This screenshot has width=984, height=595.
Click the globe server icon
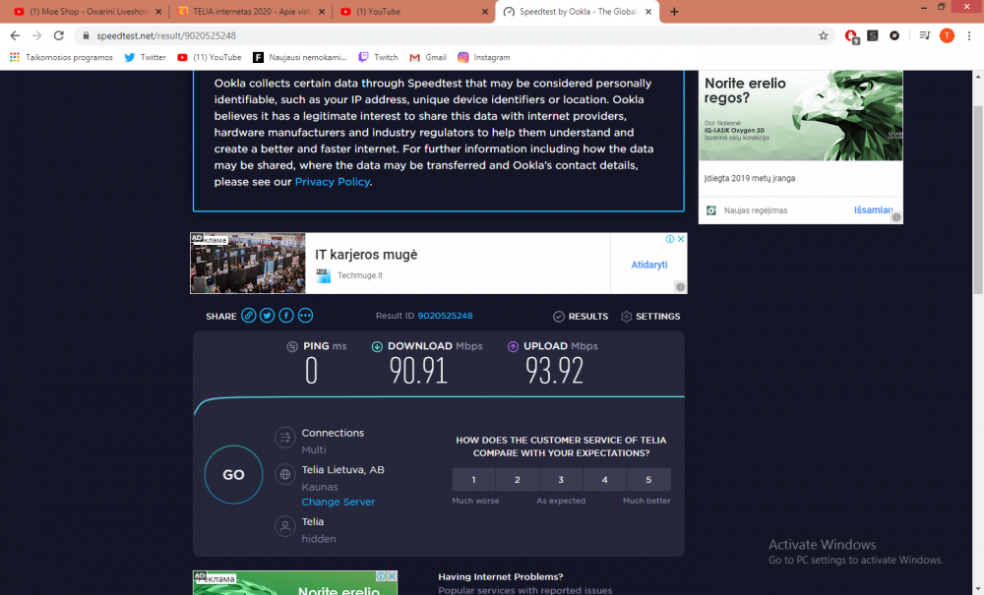(285, 474)
